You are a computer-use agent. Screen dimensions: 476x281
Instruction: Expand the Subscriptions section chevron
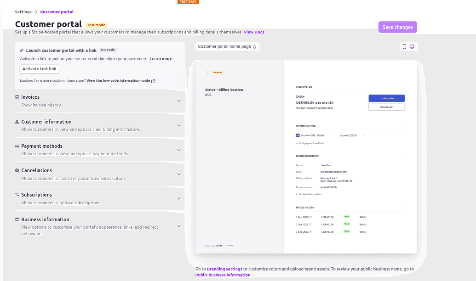pos(179,198)
